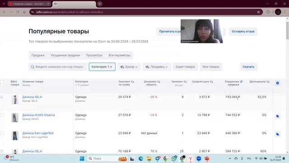The height and width of the screenshot is (163, 289).
Task: Close the YouTube tab
Action: (x=48, y=4)
